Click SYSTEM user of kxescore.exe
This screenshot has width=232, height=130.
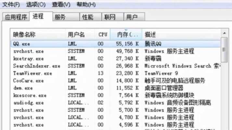[x=76, y=95]
